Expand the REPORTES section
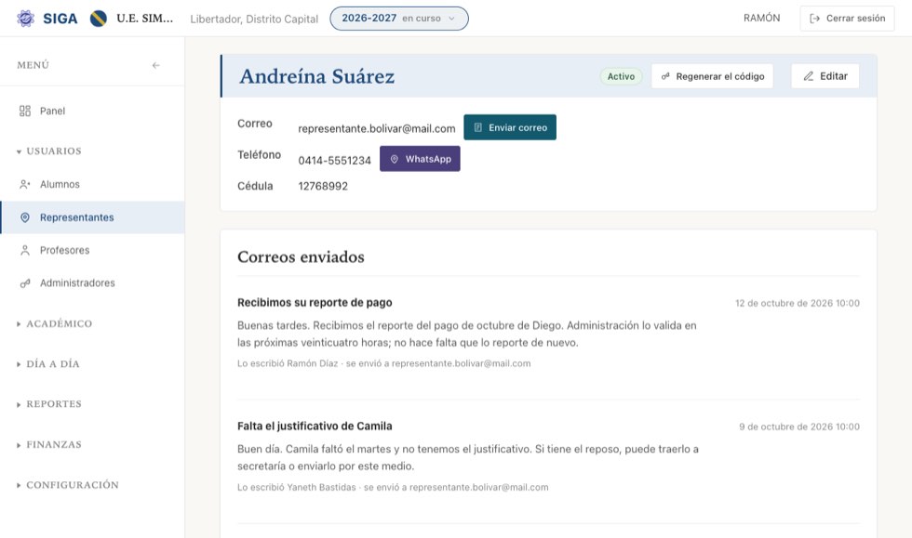 tap(48, 404)
